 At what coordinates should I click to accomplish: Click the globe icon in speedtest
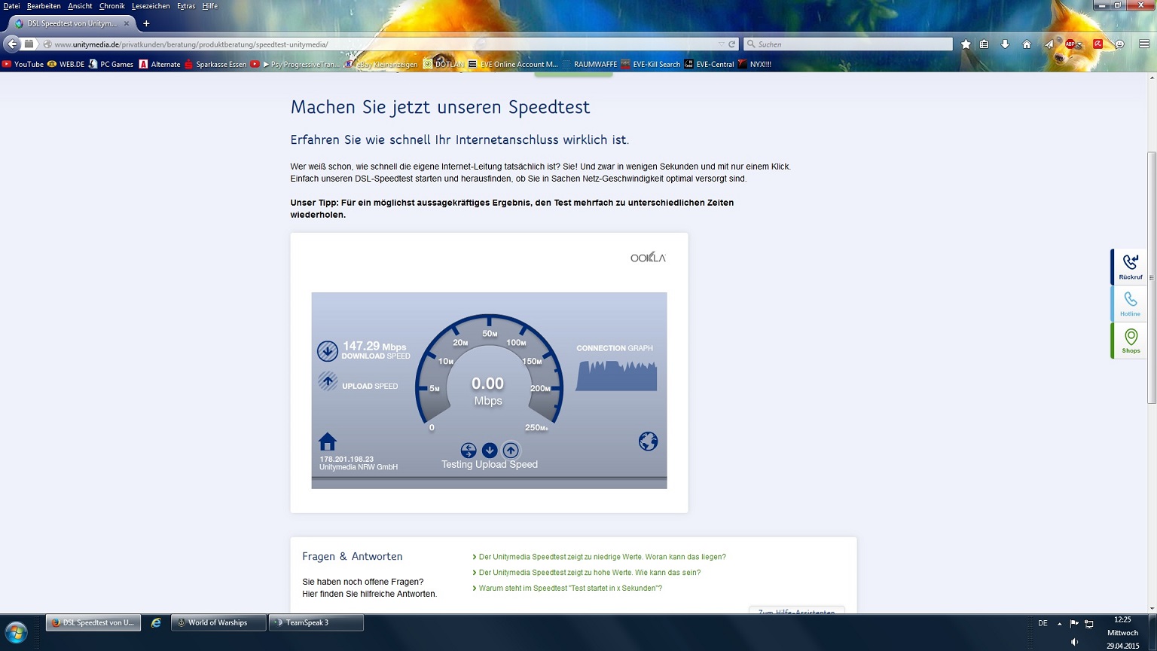point(648,441)
